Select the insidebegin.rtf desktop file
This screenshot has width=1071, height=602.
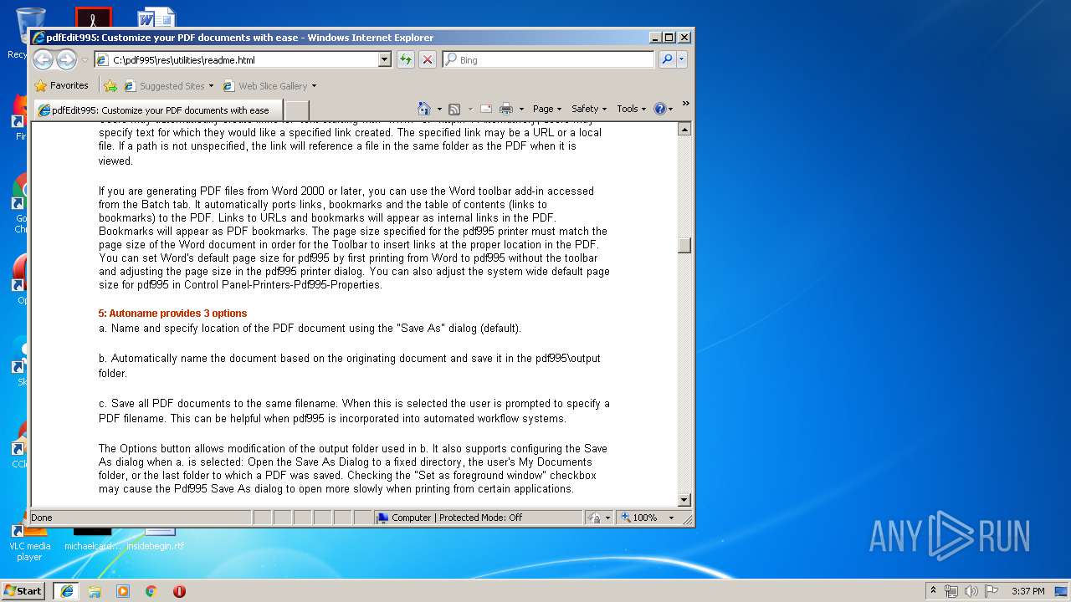156,539
